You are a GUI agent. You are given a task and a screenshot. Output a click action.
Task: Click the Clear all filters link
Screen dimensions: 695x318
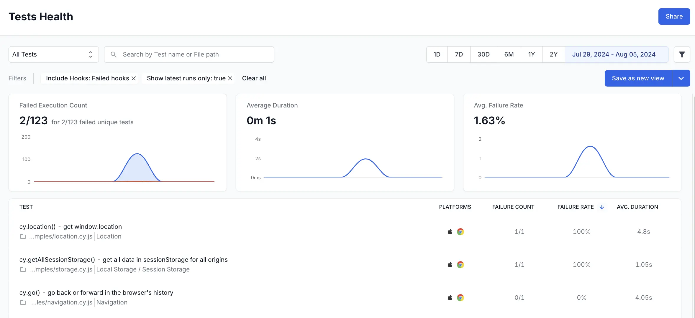coord(254,78)
